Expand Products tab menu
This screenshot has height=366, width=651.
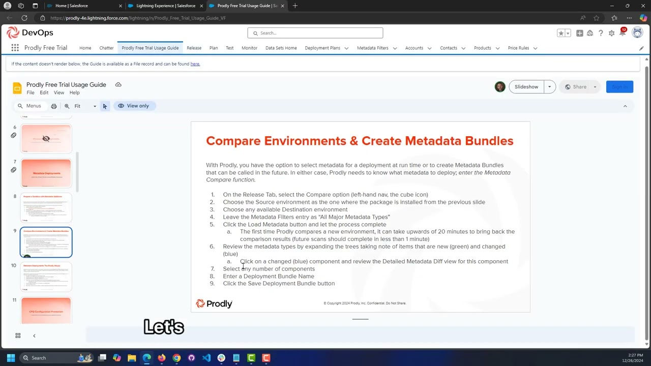[497, 48]
